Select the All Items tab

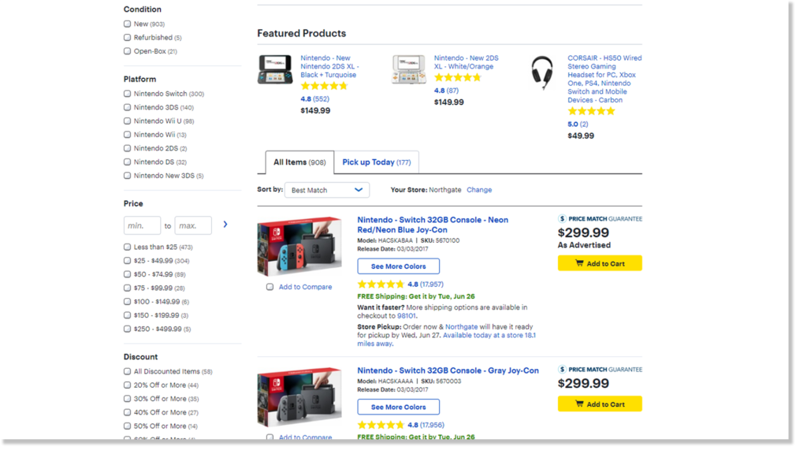(299, 162)
